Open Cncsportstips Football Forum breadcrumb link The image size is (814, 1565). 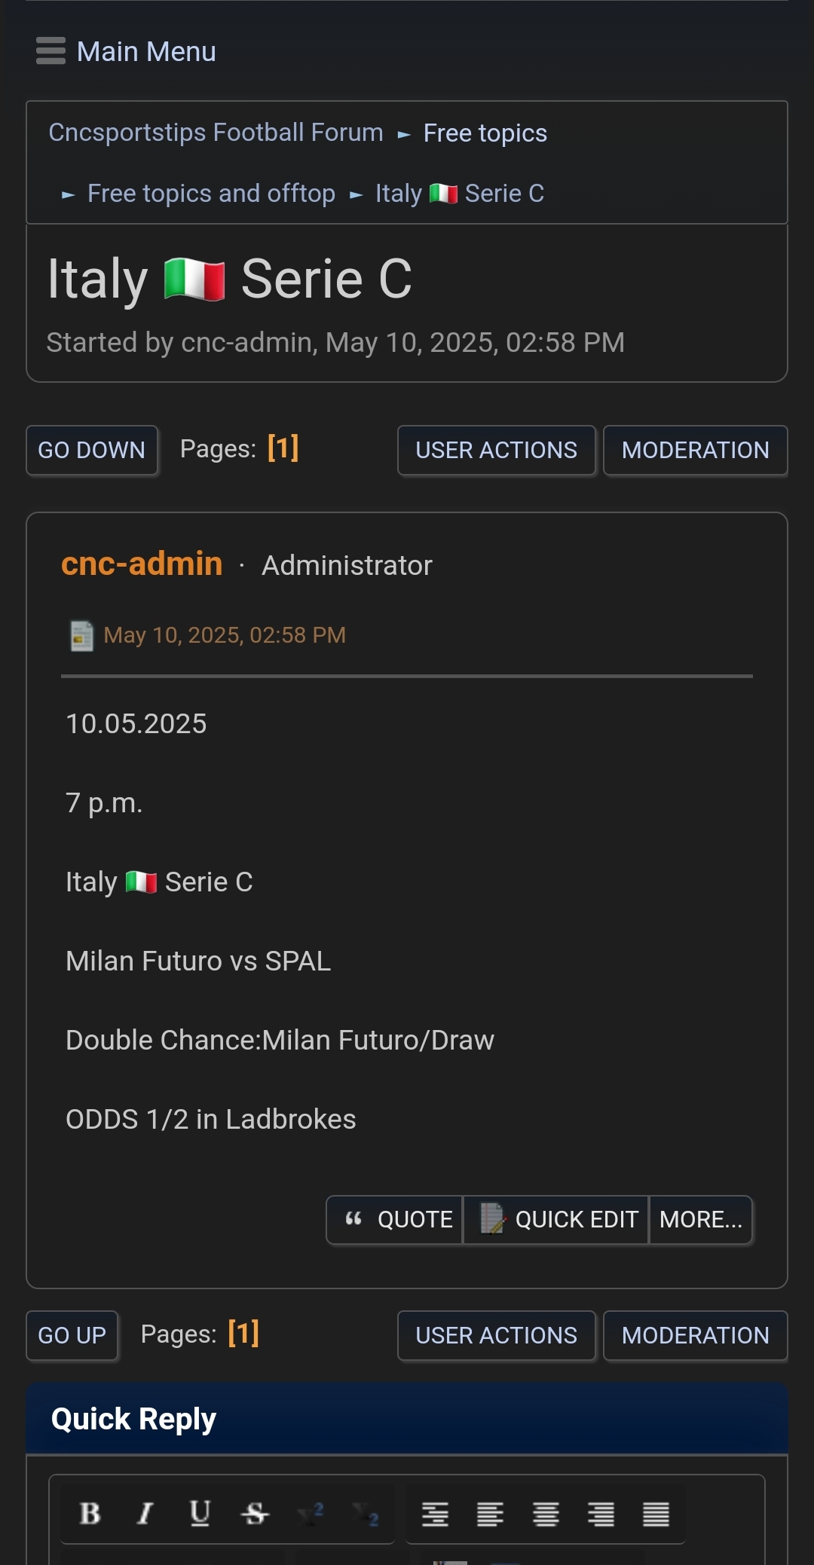click(216, 133)
